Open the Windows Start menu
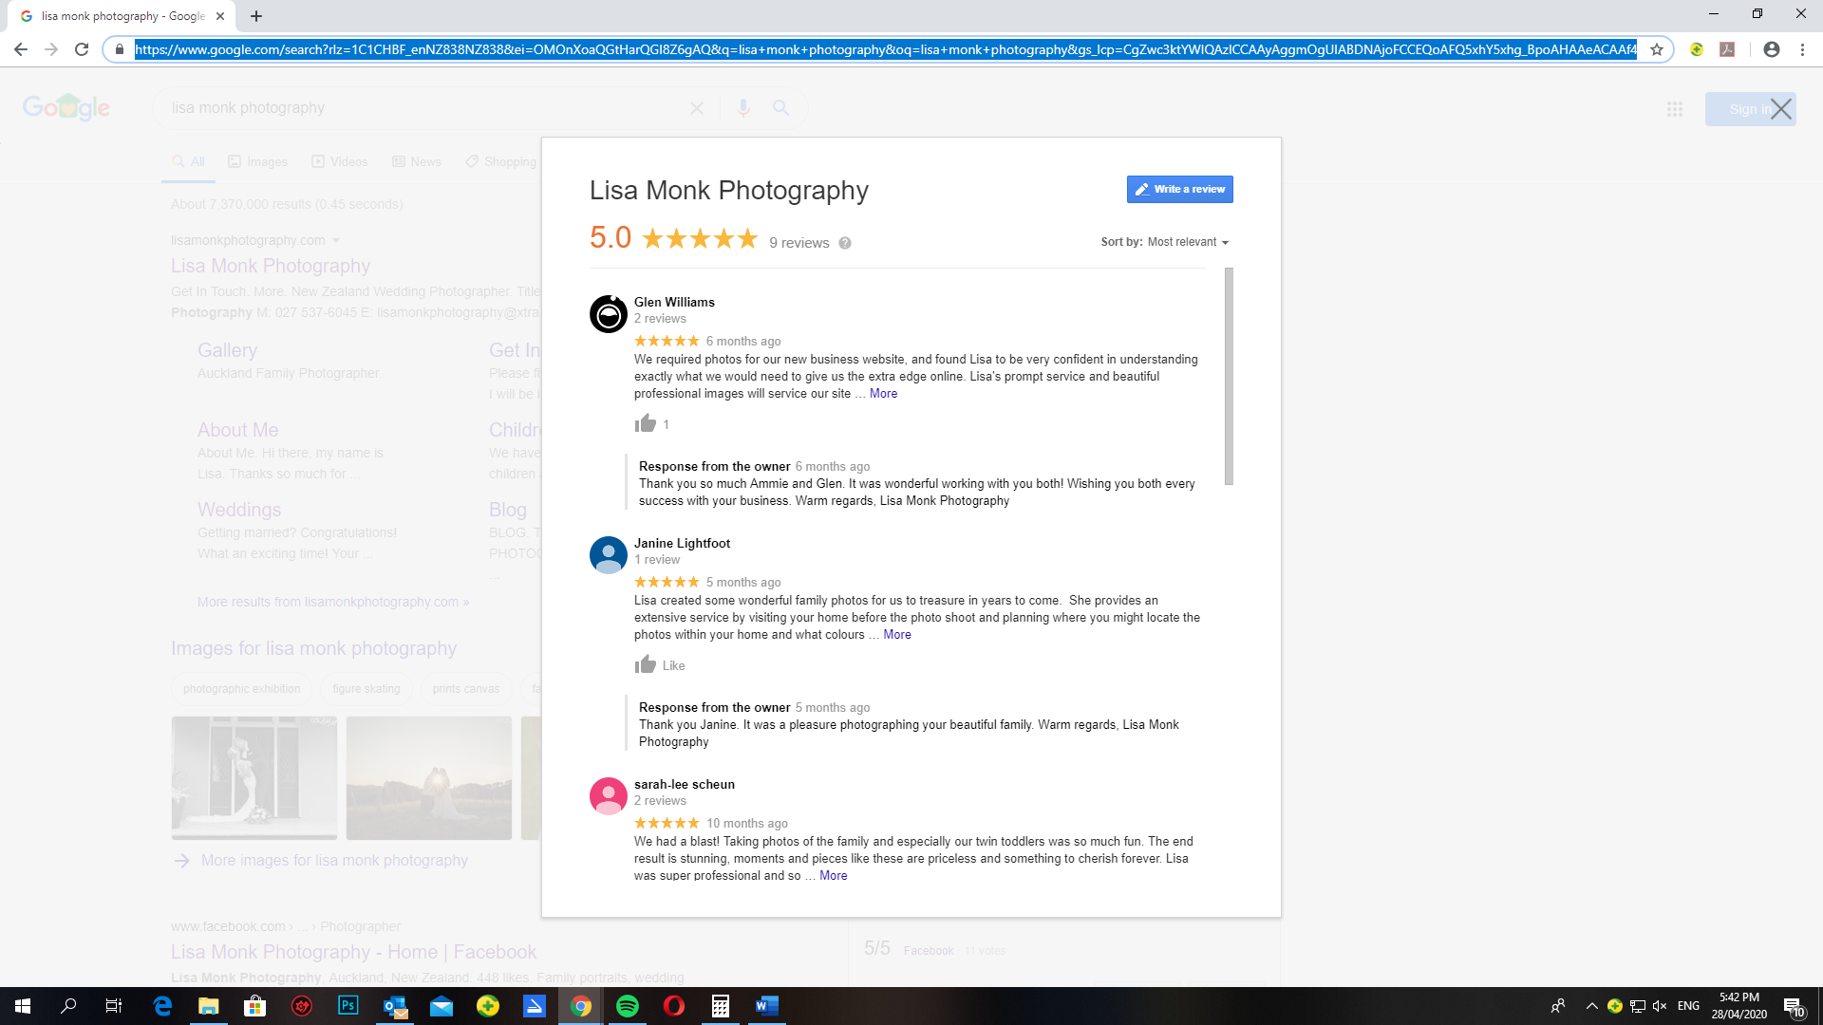The width and height of the screenshot is (1823, 1025). click(x=23, y=1006)
